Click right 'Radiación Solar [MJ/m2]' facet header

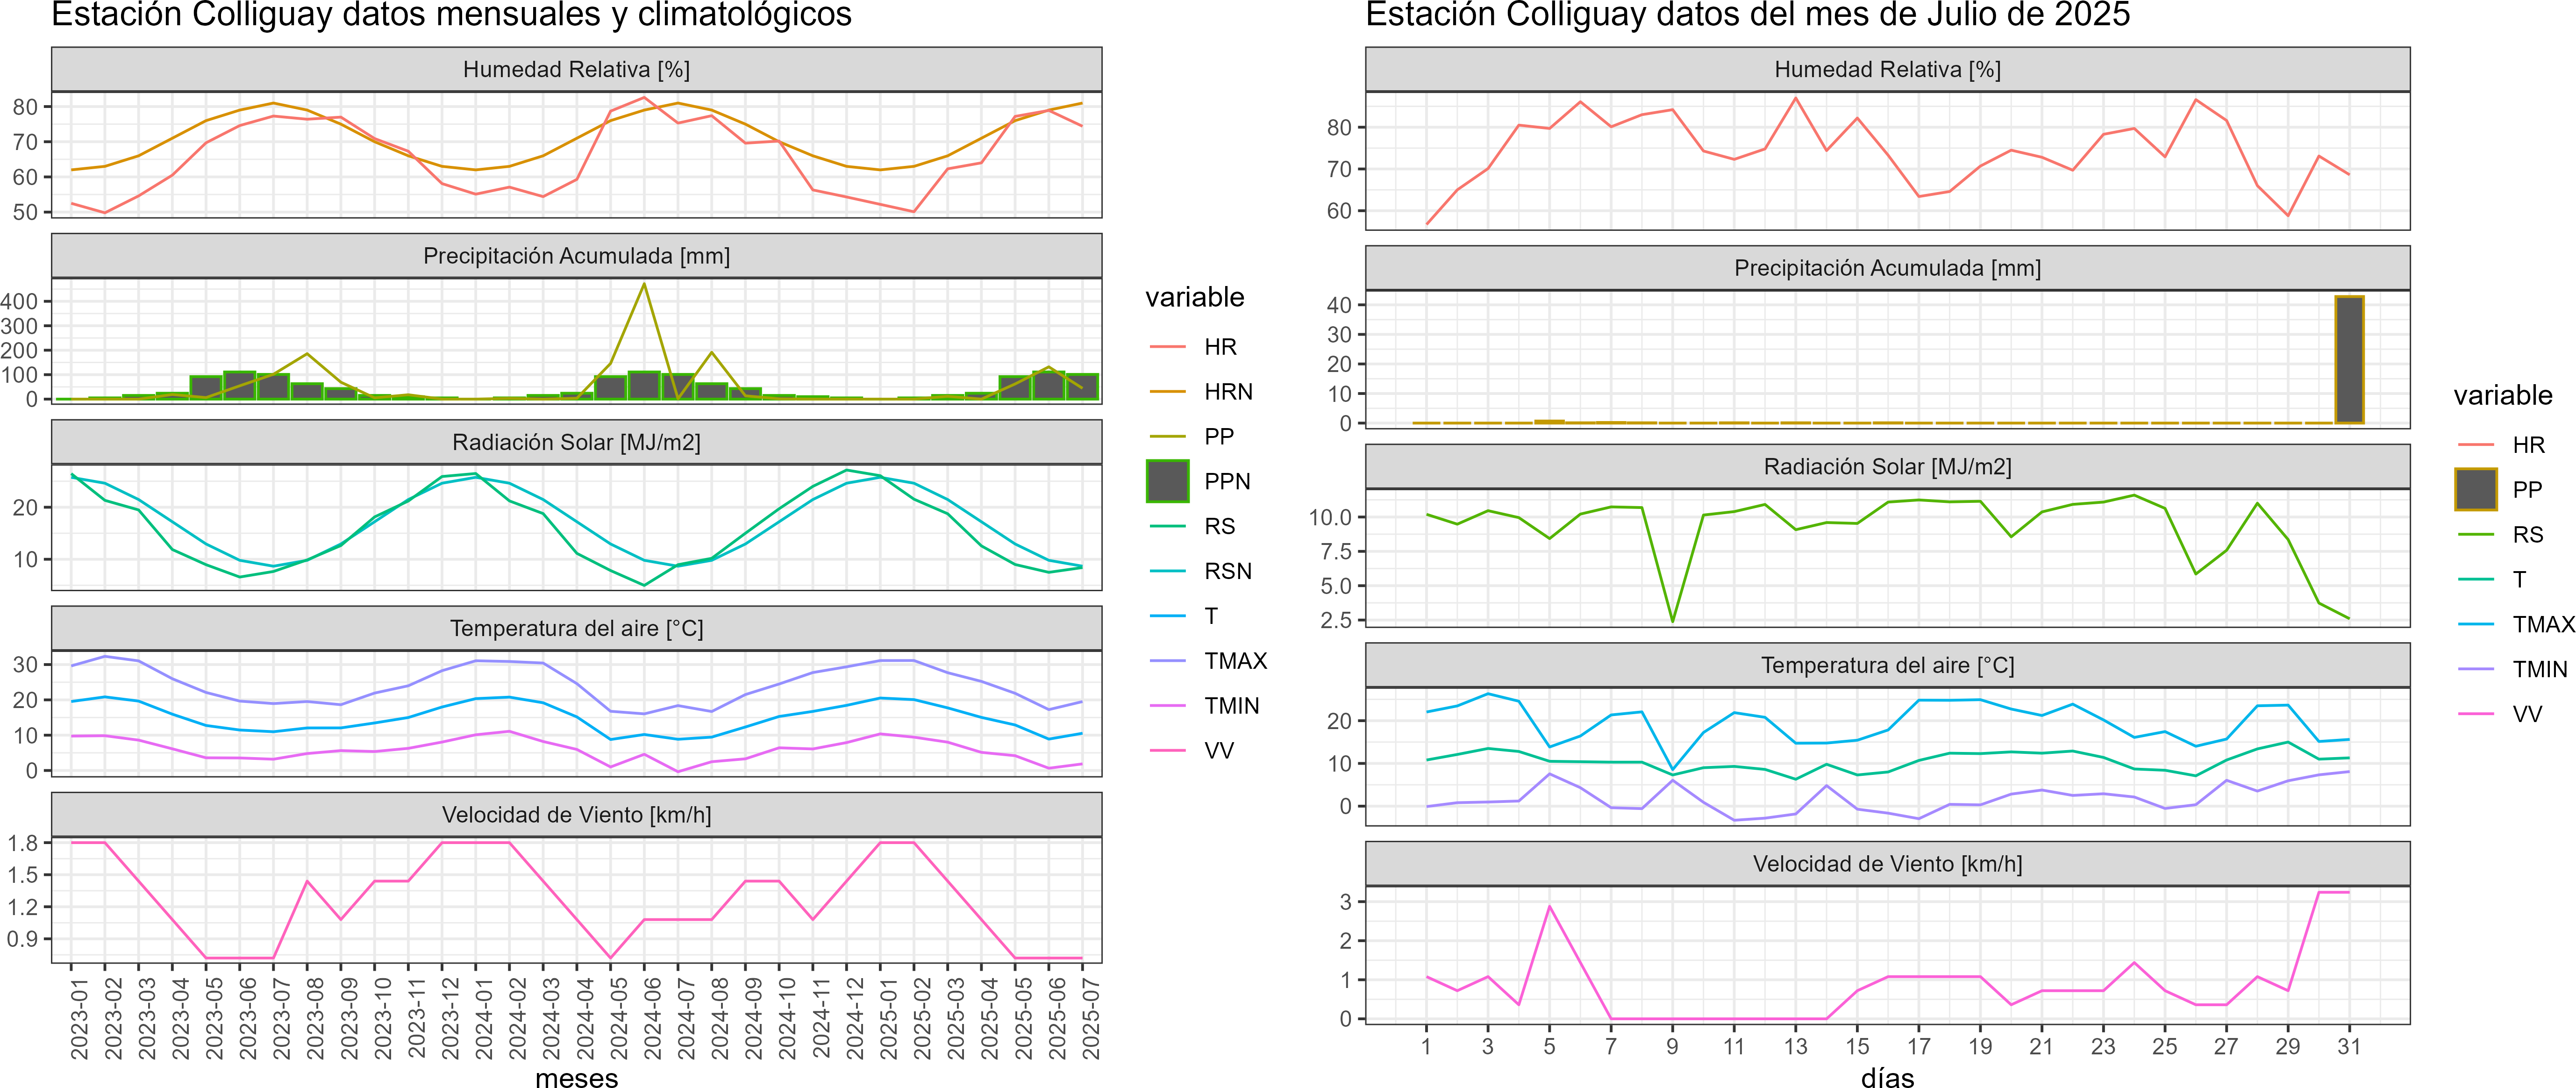point(1888,466)
